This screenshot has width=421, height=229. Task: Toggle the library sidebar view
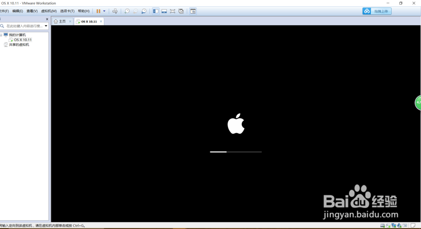(156, 11)
